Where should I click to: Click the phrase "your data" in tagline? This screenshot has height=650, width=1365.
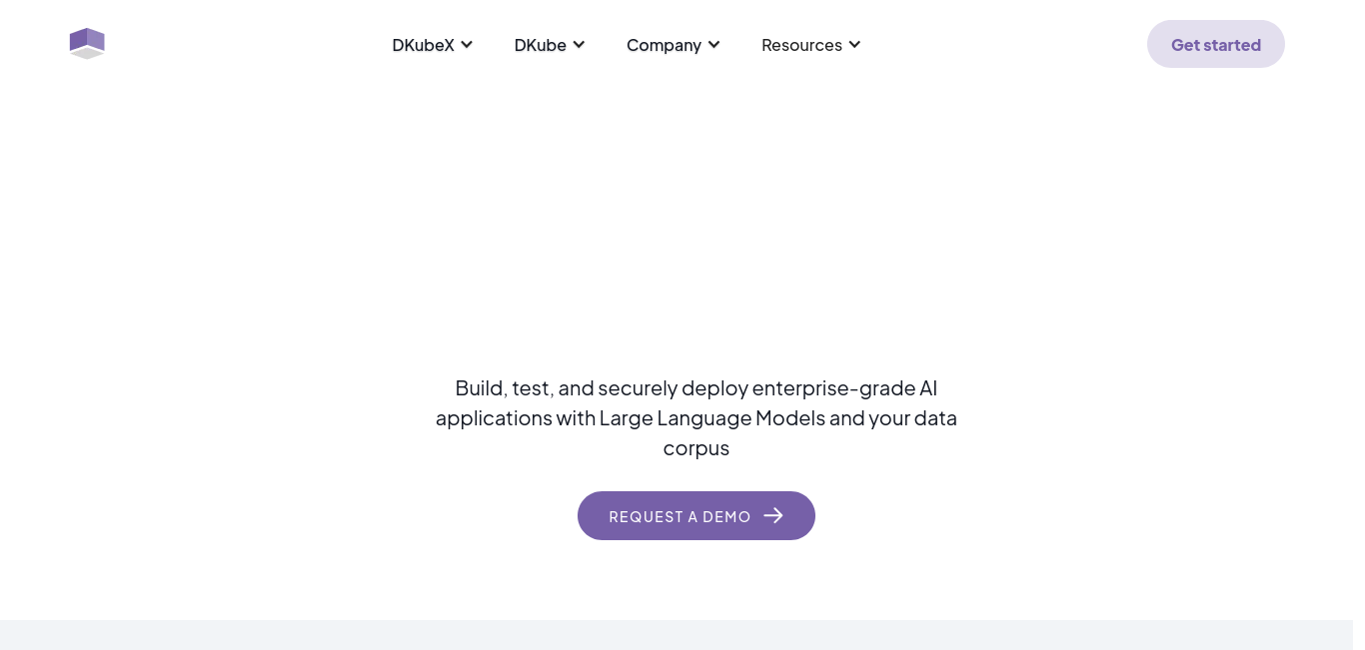click(912, 417)
